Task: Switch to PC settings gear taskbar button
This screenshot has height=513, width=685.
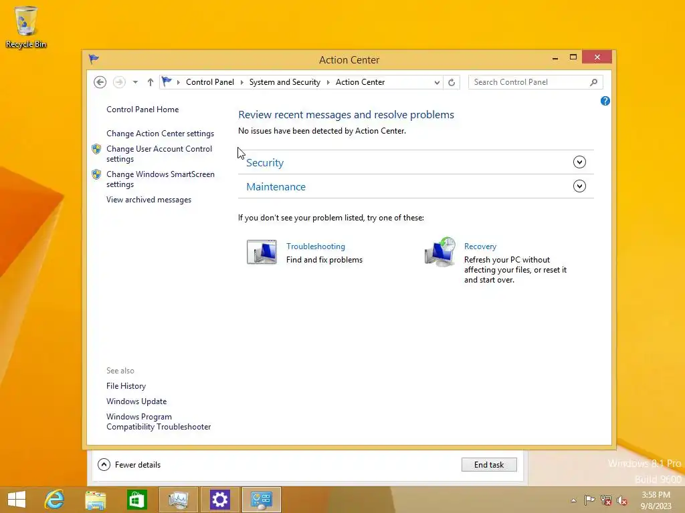Action: tap(219, 500)
